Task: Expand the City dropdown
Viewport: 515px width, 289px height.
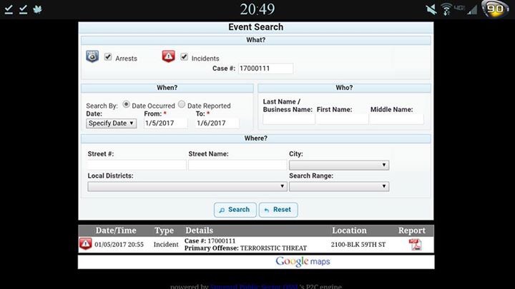Action: (338, 165)
